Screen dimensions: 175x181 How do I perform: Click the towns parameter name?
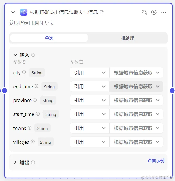pos(20,128)
